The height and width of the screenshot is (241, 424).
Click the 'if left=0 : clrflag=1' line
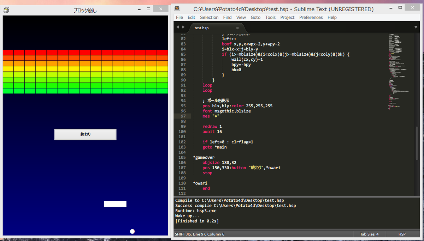click(228, 142)
